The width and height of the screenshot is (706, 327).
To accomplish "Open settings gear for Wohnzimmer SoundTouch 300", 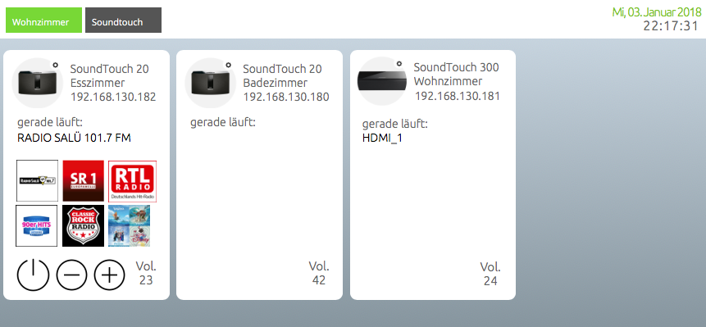I will [399, 63].
